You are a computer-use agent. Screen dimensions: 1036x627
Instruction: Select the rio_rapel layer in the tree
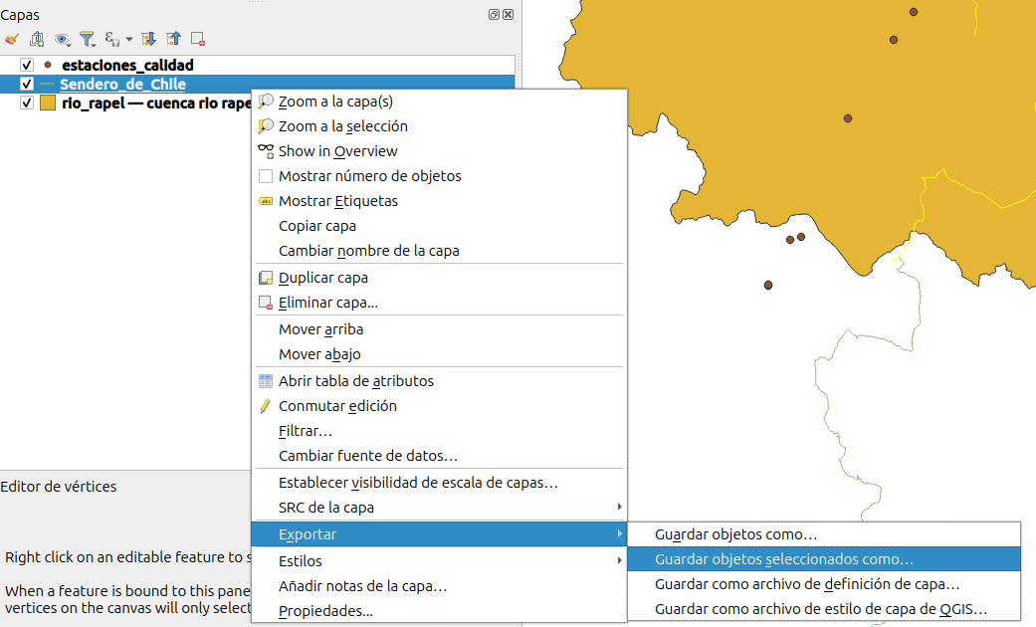point(149,103)
